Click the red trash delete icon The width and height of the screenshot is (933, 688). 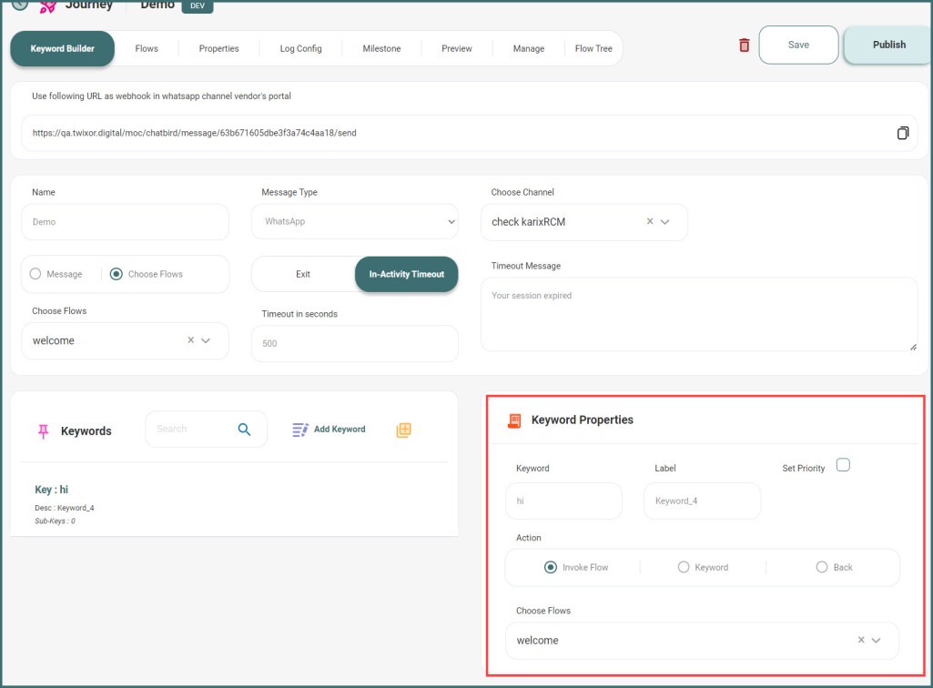click(x=744, y=46)
